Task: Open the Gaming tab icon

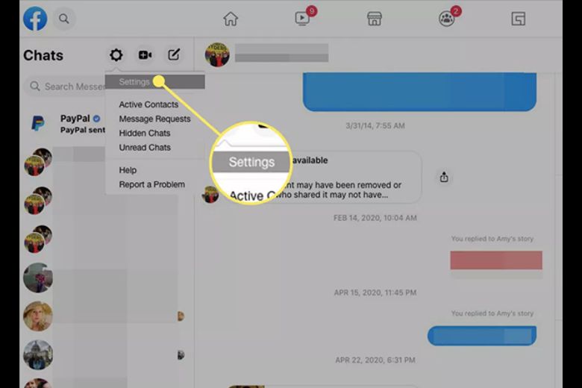Action: click(x=518, y=19)
